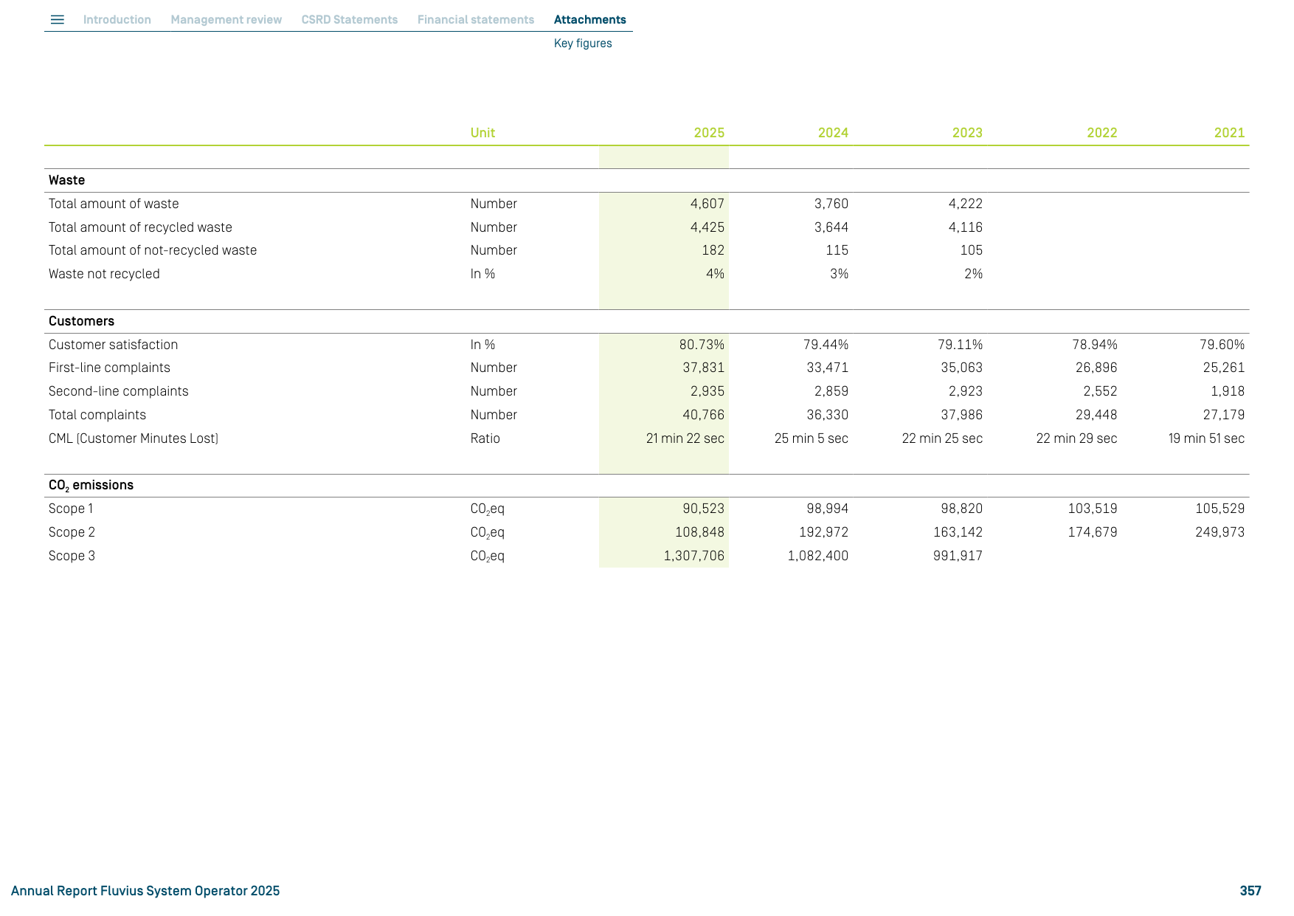The image size is (1294, 916).
Task: Open the Management review tab
Action: click(x=226, y=20)
